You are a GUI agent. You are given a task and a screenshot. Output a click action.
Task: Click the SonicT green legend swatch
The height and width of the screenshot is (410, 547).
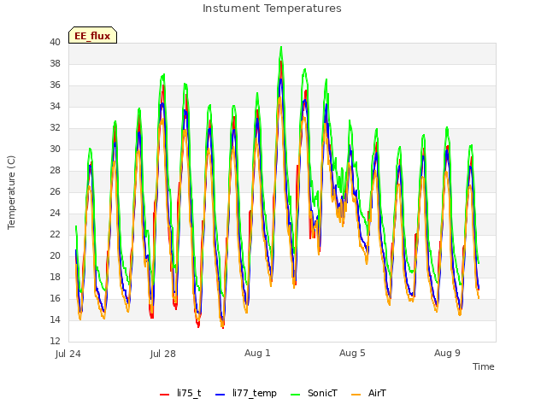click(x=295, y=395)
